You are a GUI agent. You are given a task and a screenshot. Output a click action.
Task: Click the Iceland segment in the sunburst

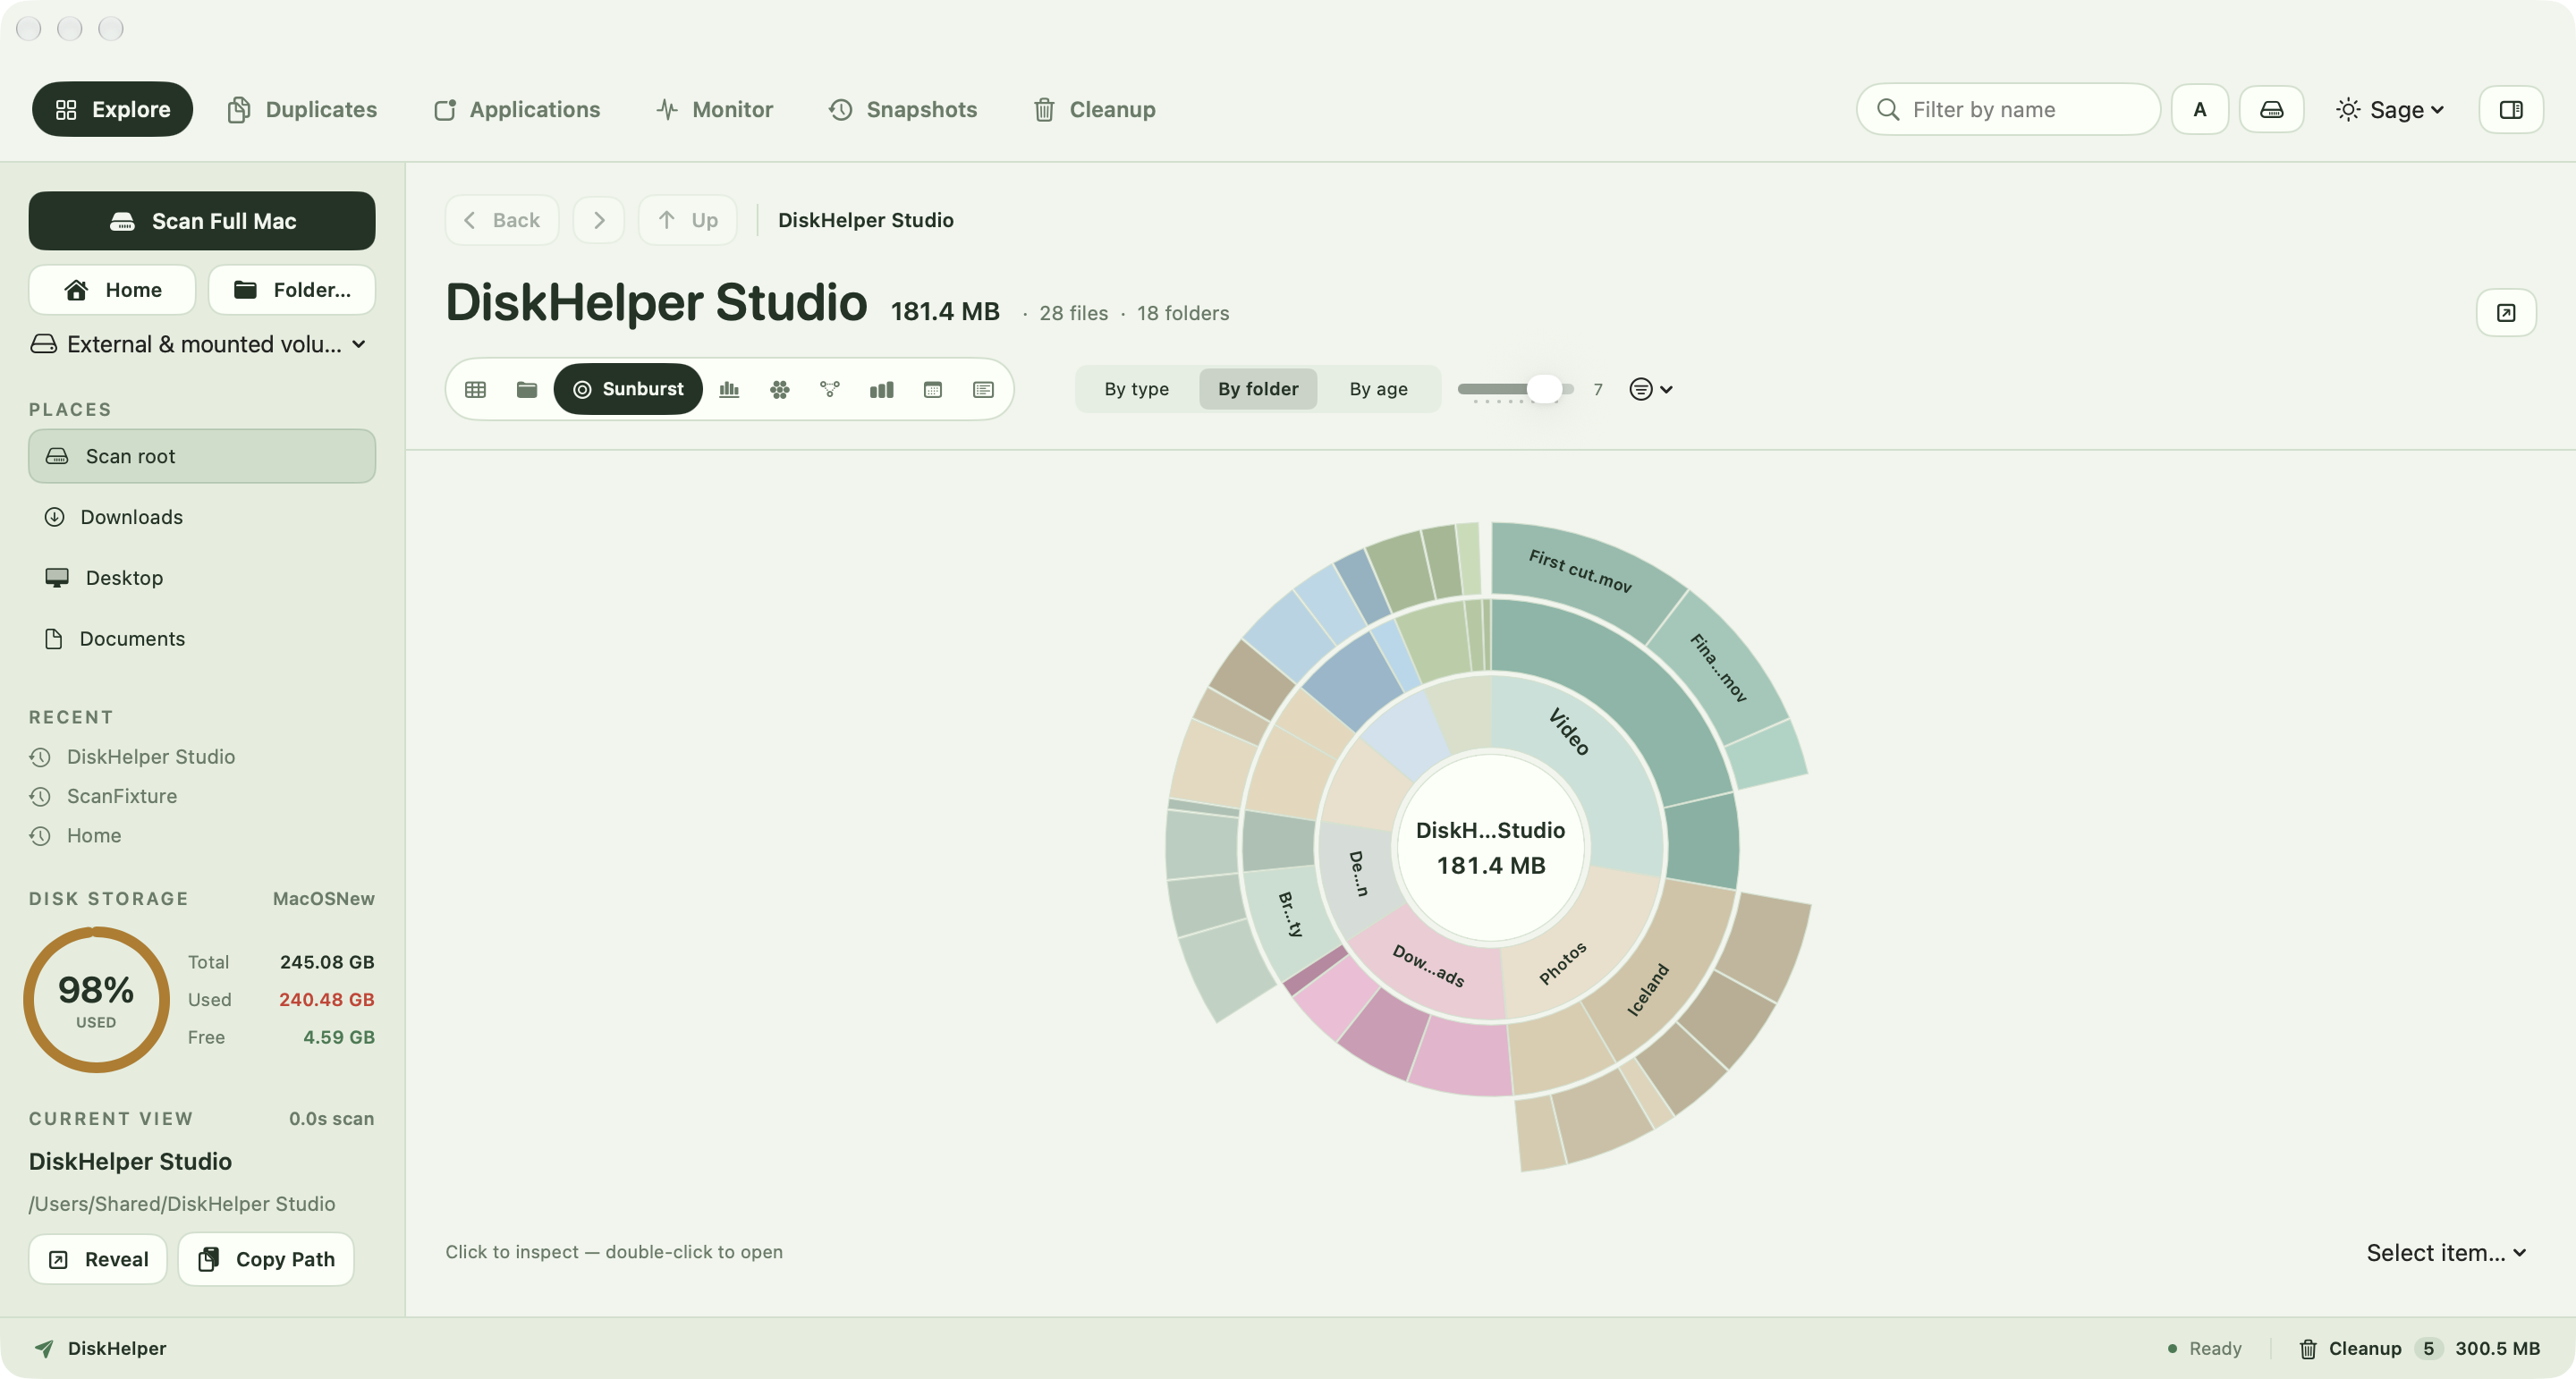[1660, 975]
